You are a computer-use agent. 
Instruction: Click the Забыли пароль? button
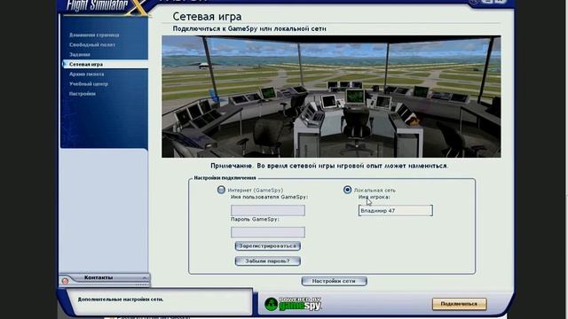268,261
